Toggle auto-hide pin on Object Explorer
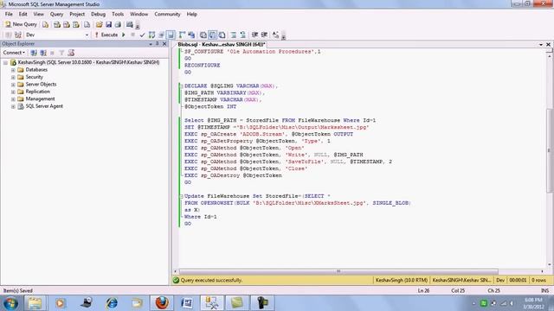Image resolution: width=554 pixels, height=311 pixels. (x=158, y=44)
